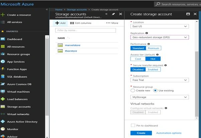201x138 pixels.
Task: Click the Filter by name field
Action: [x=85, y=30]
